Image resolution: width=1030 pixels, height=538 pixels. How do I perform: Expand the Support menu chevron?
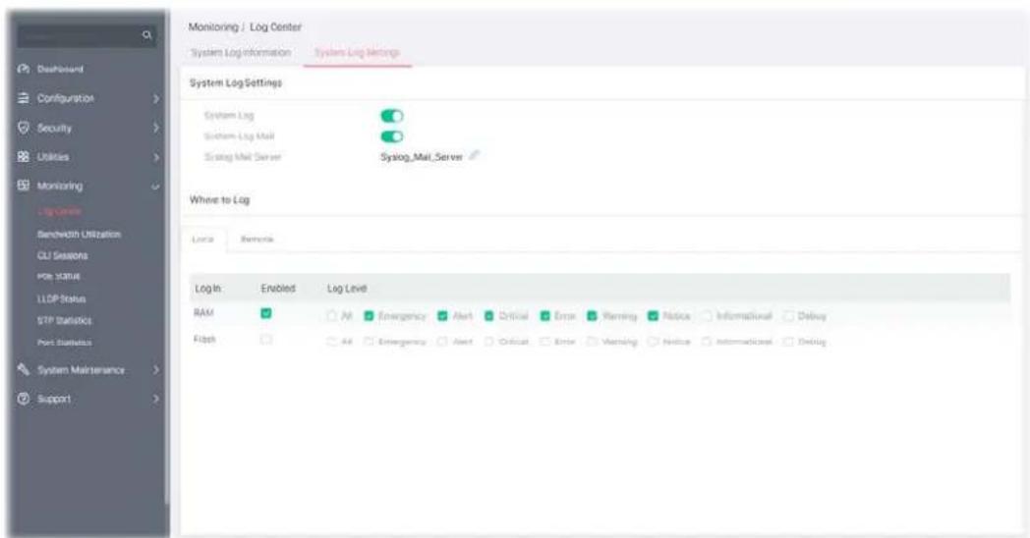(155, 399)
